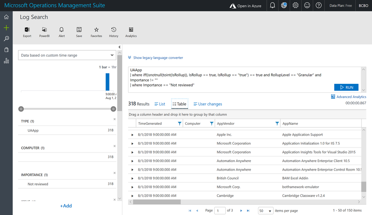Open PowerBI export option

click(44, 30)
